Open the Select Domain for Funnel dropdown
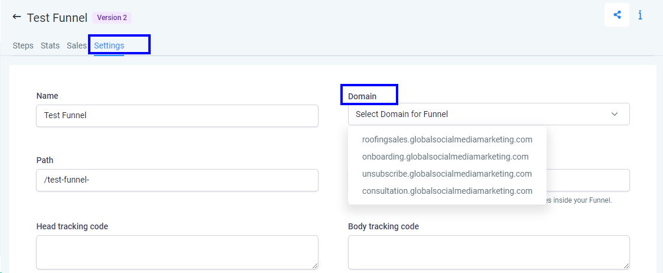 point(489,114)
